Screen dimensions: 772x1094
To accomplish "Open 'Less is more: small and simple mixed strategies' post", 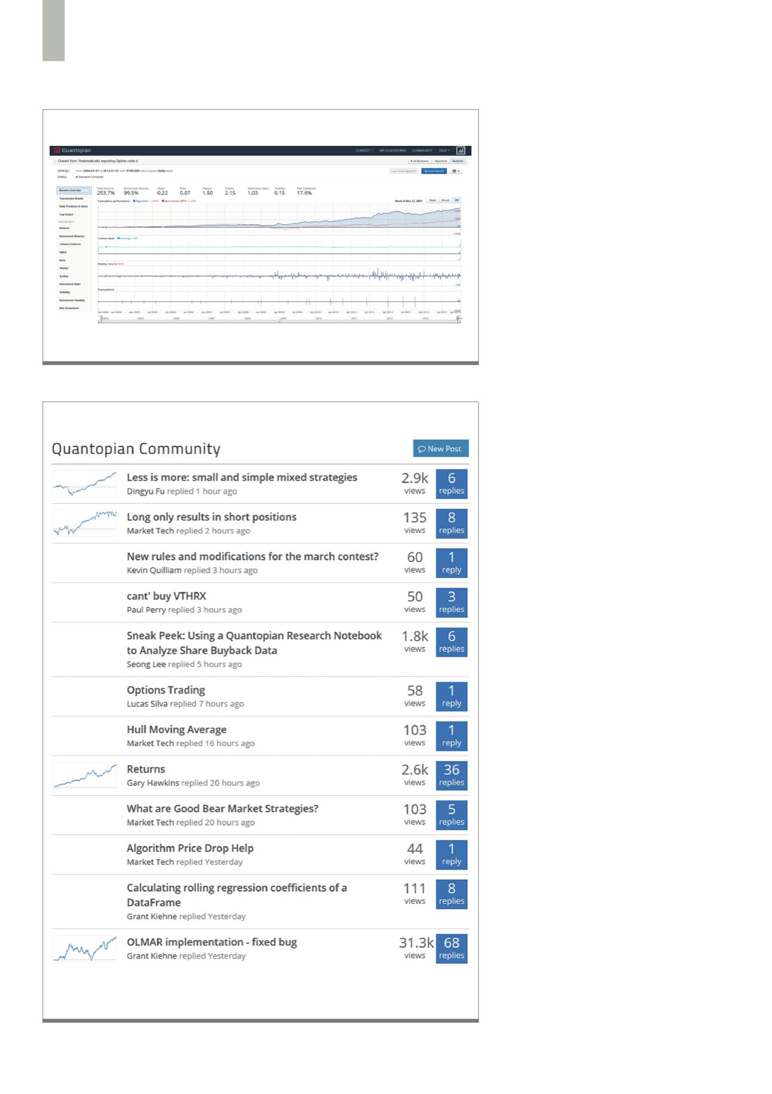I will tap(242, 477).
